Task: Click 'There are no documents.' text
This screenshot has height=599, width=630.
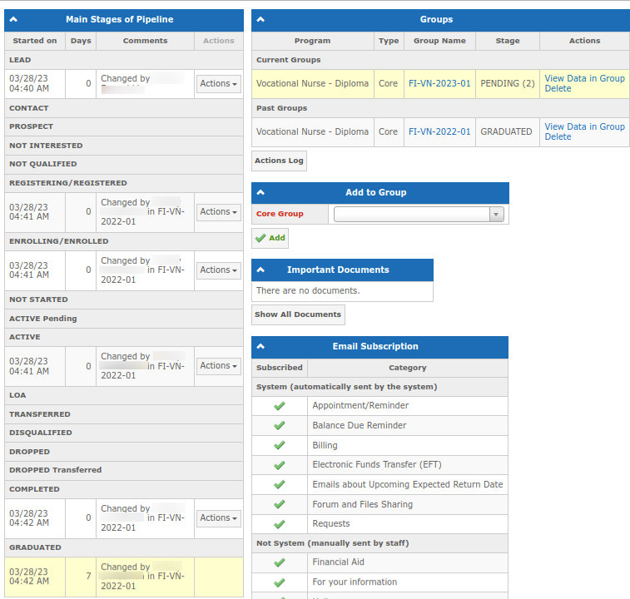Action: click(308, 291)
